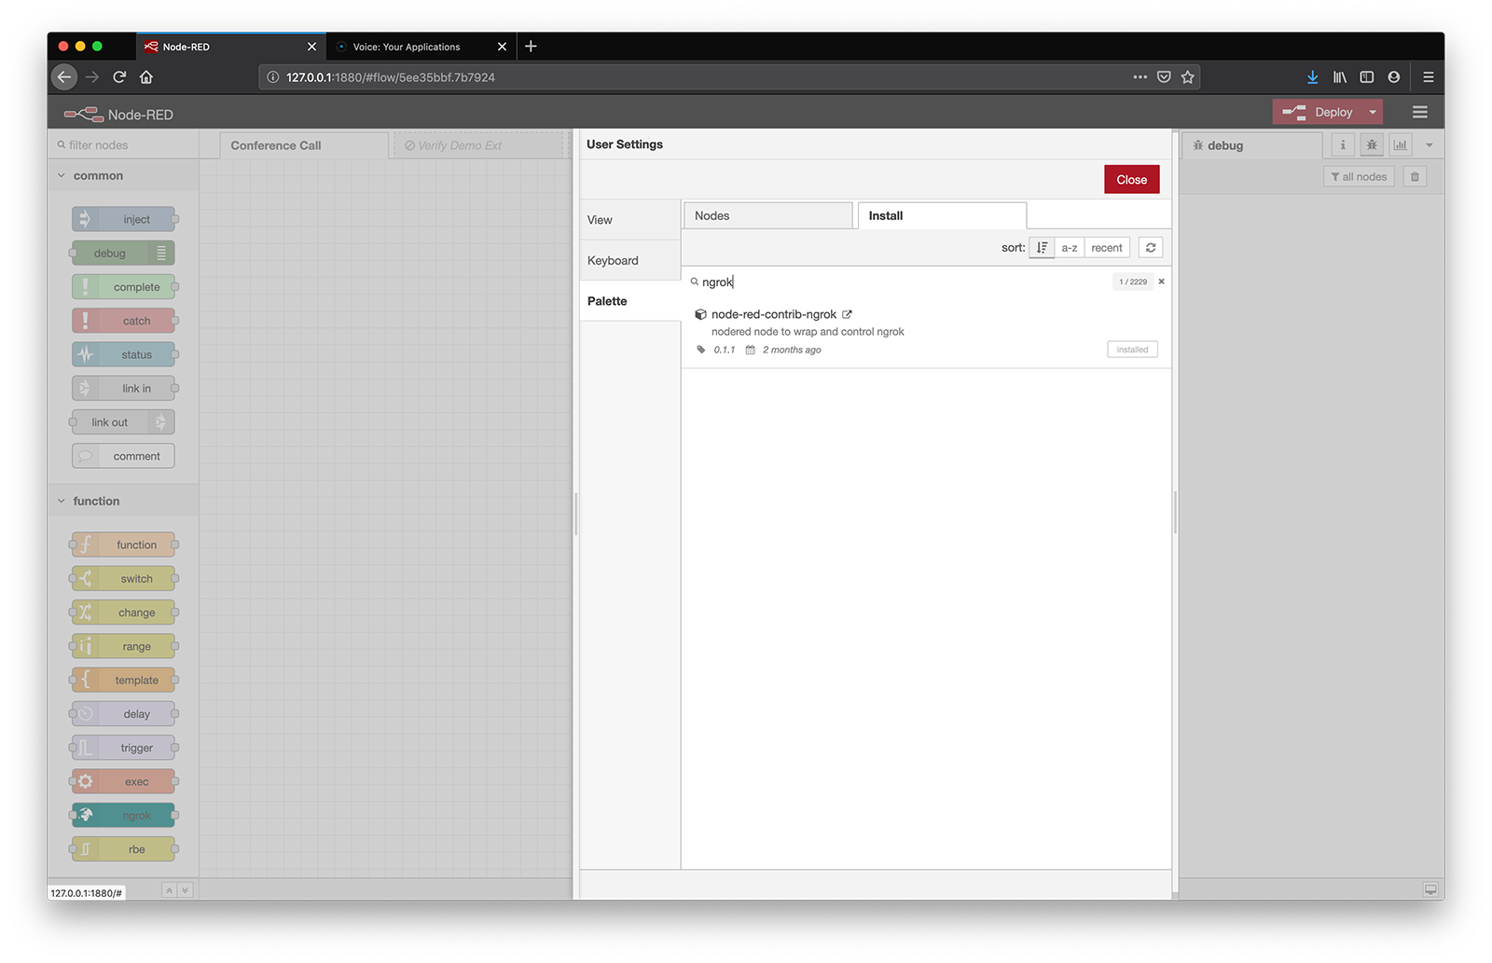Open the dashboard chart sidebar tab icon
1492x963 pixels.
(1401, 144)
